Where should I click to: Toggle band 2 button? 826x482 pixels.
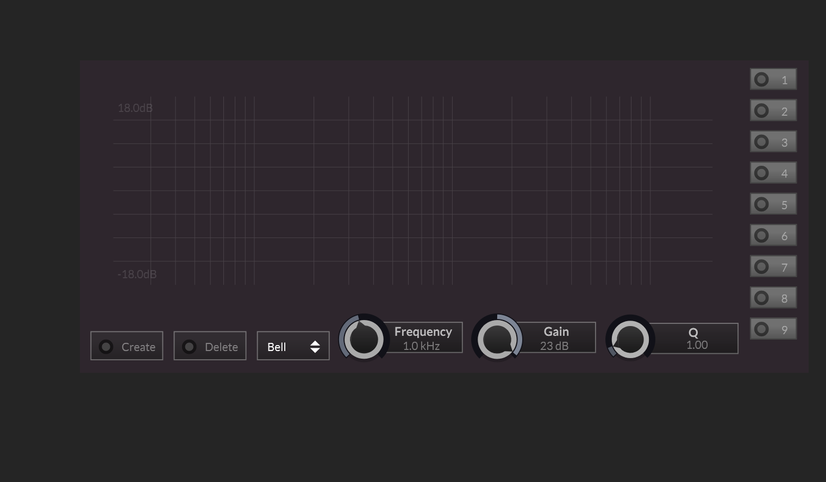pos(773,111)
